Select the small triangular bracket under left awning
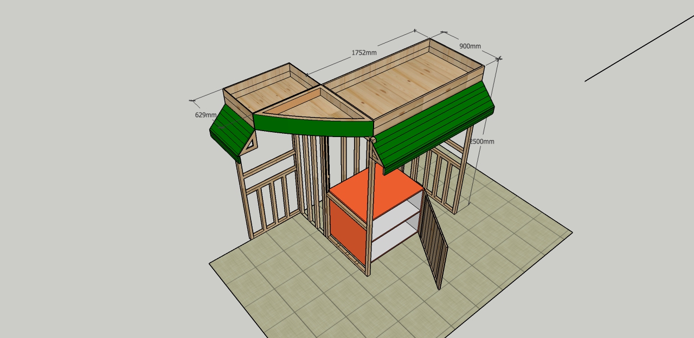Image resolution: width=694 pixels, height=338 pixels. pos(249,146)
